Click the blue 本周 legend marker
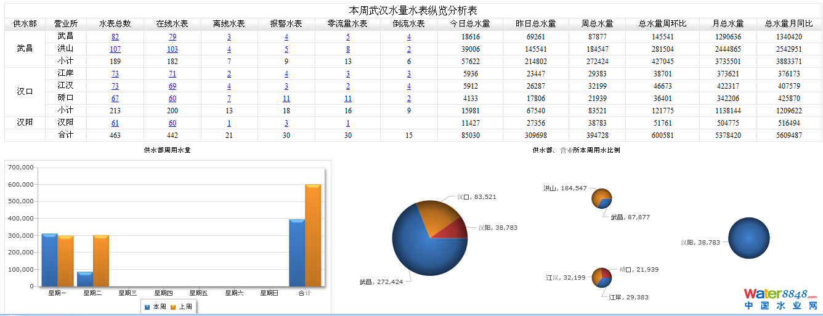This screenshot has width=823, height=316. point(147,307)
